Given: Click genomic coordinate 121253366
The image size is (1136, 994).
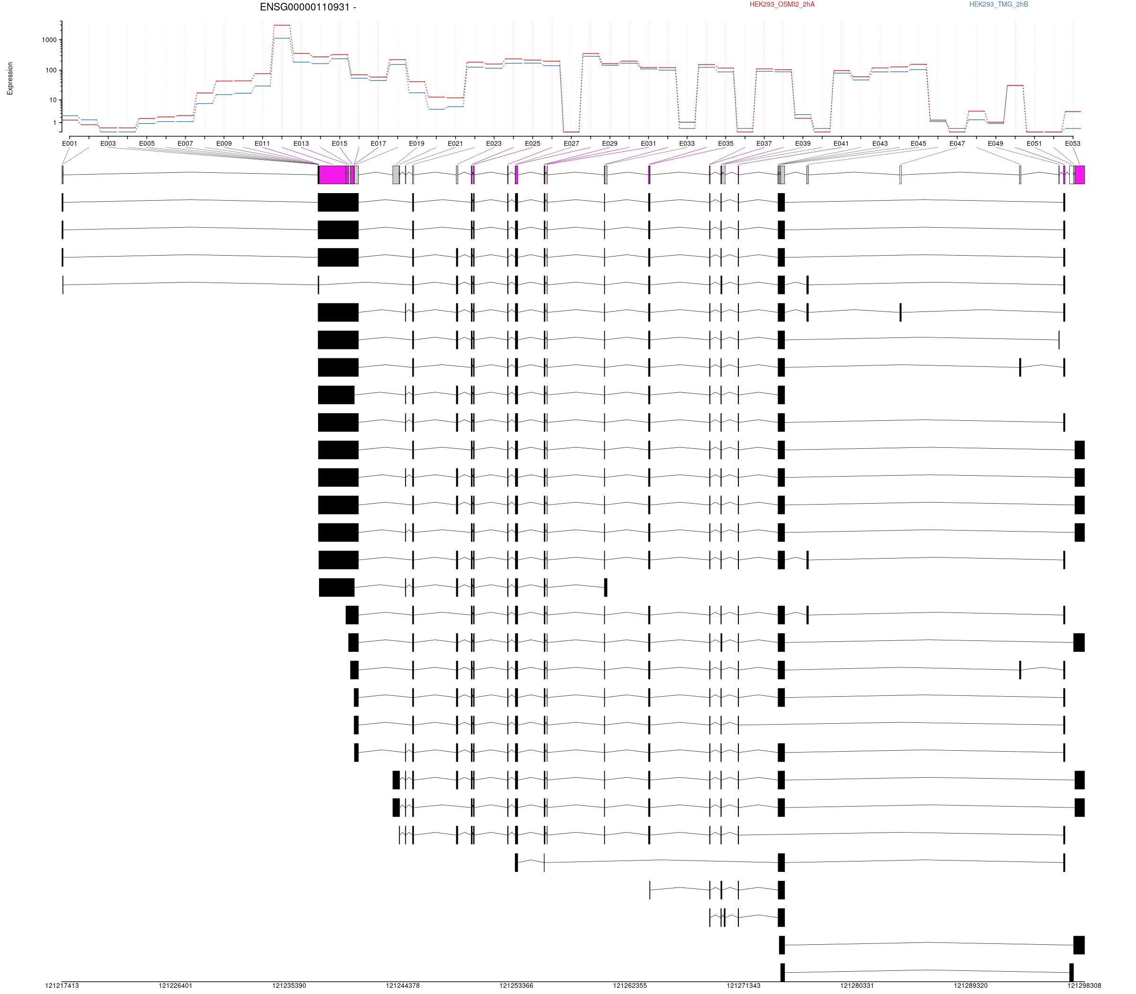Looking at the screenshot, I should tap(516, 985).
